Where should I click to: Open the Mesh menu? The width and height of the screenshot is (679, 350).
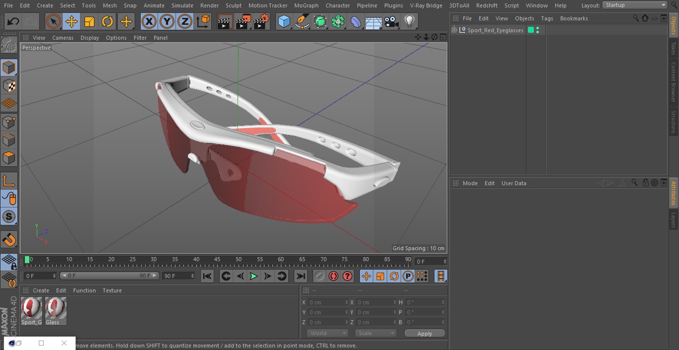(x=109, y=5)
